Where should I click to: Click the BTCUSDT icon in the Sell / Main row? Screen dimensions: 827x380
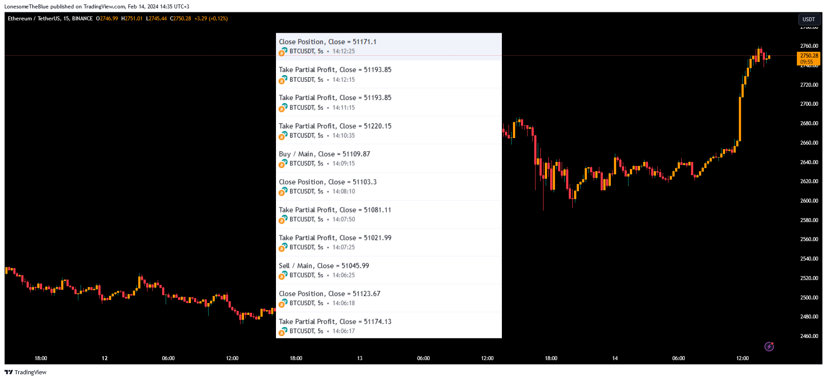tap(283, 275)
